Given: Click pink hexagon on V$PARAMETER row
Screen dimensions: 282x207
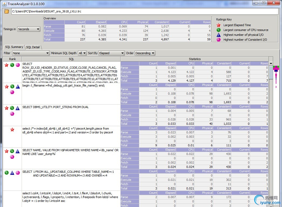Looking at the screenshot, I should [x=12, y=157].
